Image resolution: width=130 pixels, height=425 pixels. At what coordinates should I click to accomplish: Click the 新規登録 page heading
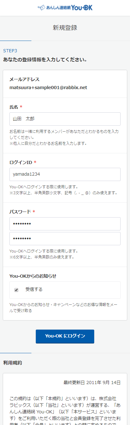(x=65, y=28)
